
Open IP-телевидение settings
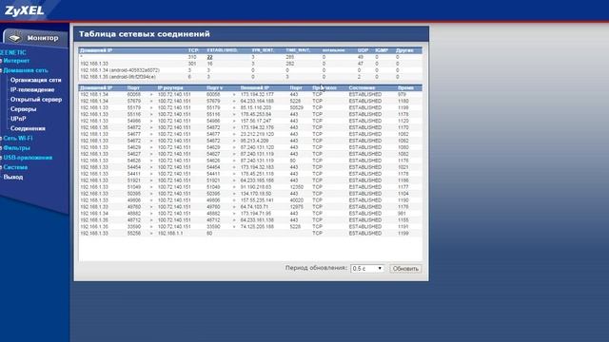point(32,90)
